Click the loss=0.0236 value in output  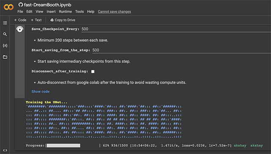click(x=194, y=146)
